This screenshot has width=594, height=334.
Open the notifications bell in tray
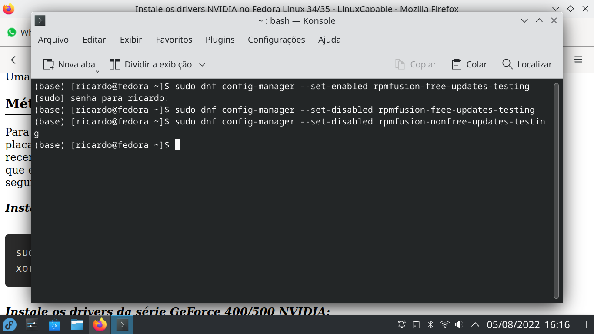pyautogui.click(x=402, y=324)
